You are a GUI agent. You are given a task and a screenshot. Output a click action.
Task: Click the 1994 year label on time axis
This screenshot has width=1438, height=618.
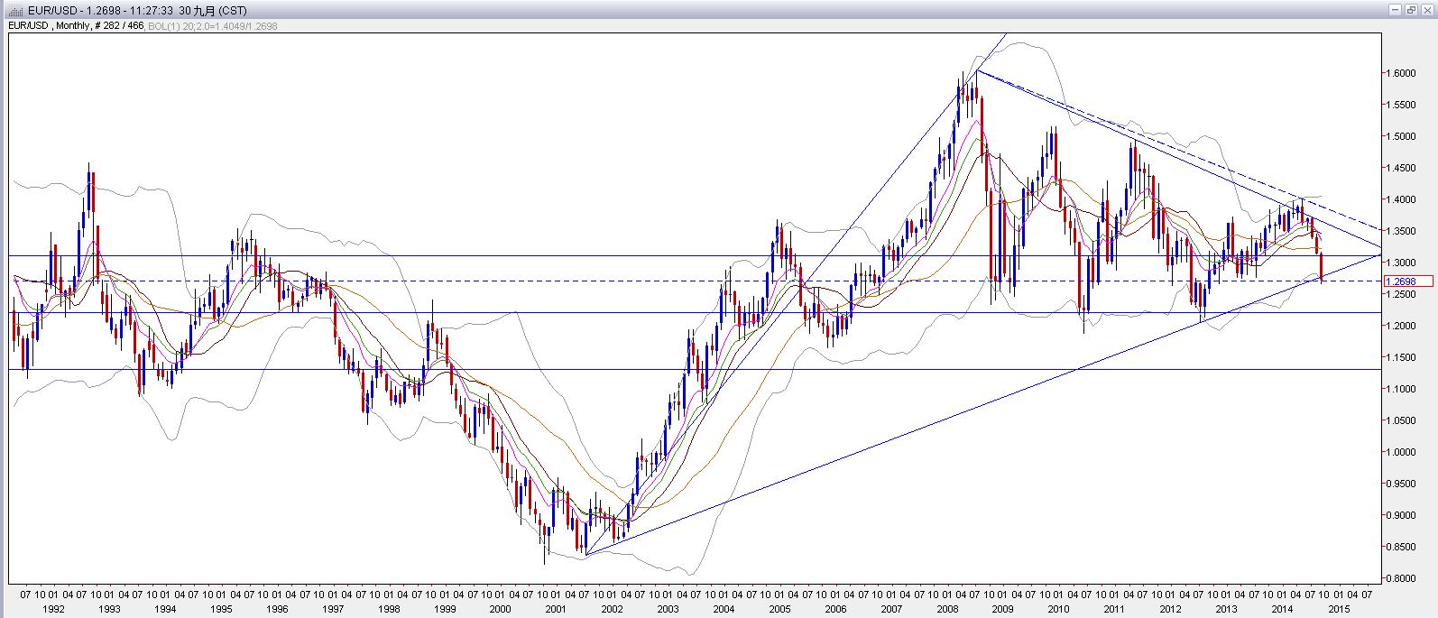165,609
